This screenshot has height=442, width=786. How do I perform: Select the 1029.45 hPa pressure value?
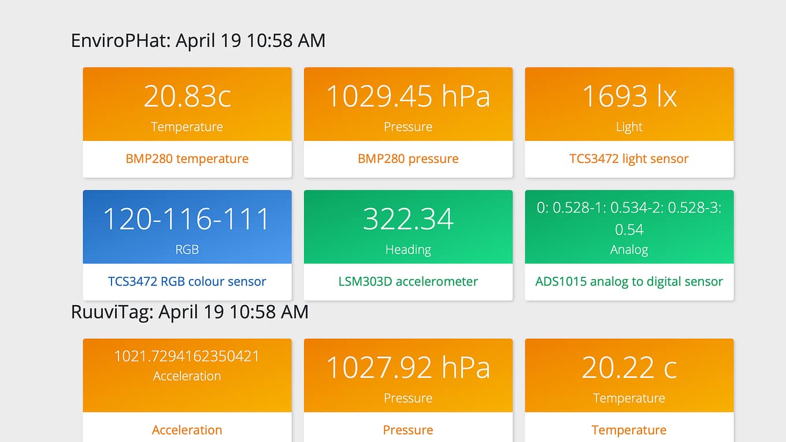point(408,96)
